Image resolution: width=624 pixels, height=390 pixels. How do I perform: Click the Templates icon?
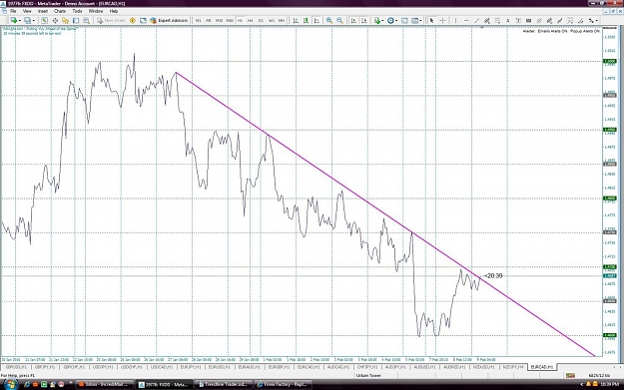(414, 20)
